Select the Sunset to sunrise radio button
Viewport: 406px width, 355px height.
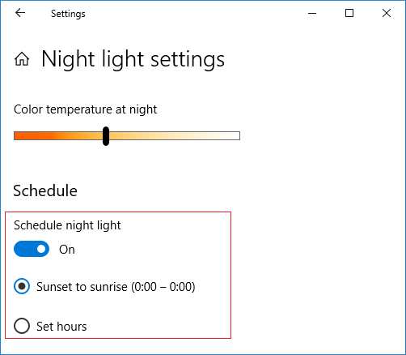(x=22, y=286)
